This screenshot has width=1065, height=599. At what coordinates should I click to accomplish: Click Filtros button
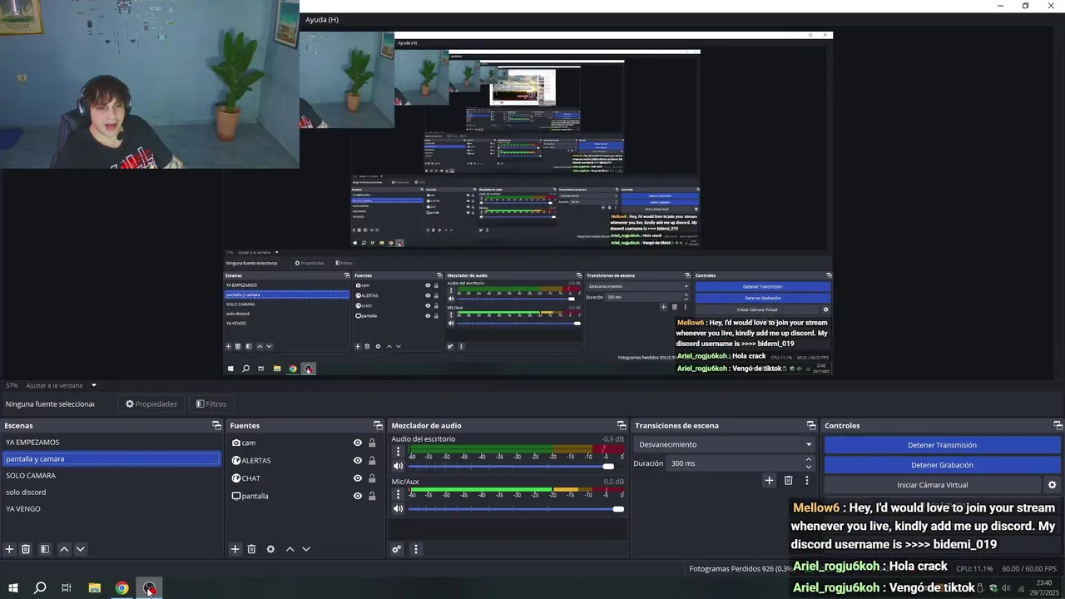(x=211, y=404)
